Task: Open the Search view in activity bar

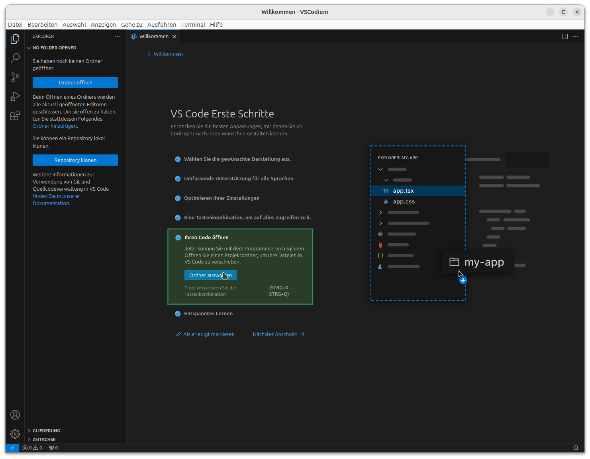Action: click(x=15, y=58)
